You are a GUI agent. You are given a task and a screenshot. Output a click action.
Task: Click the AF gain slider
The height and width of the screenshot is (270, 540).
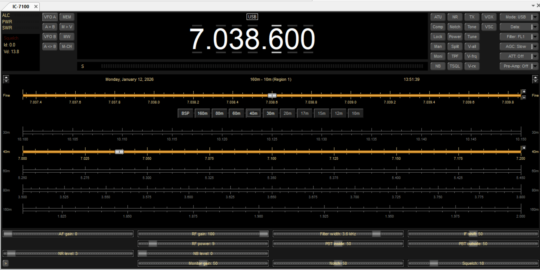[68, 234]
